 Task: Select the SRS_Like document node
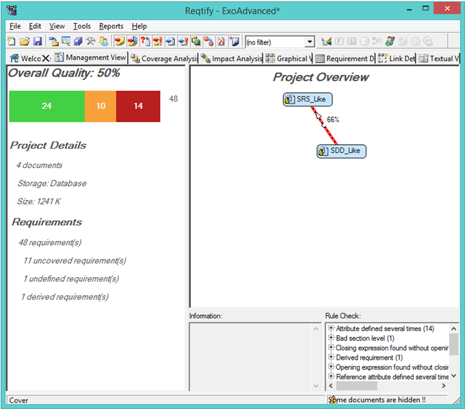coord(308,99)
